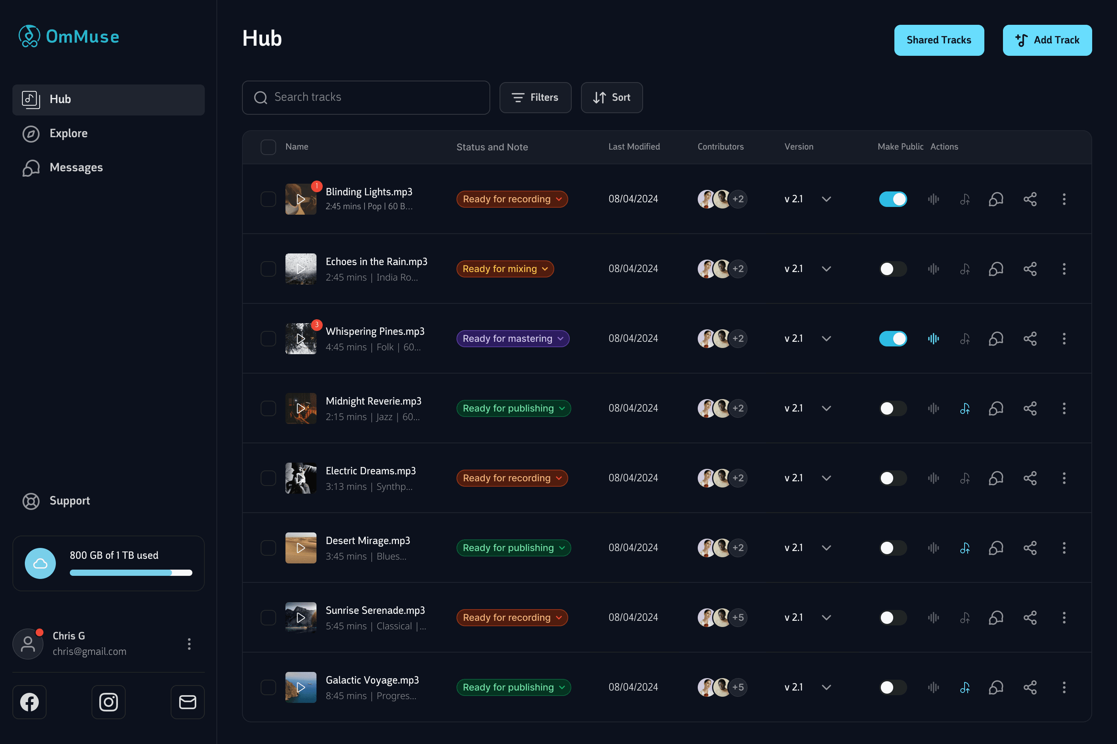Click the email envelope icon in sidebar
The width and height of the screenshot is (1117, 744).
188,702
